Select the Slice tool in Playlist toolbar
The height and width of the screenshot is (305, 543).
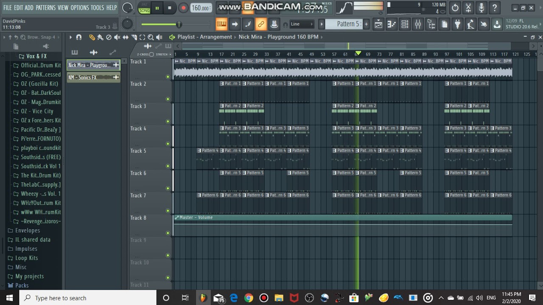134,37
